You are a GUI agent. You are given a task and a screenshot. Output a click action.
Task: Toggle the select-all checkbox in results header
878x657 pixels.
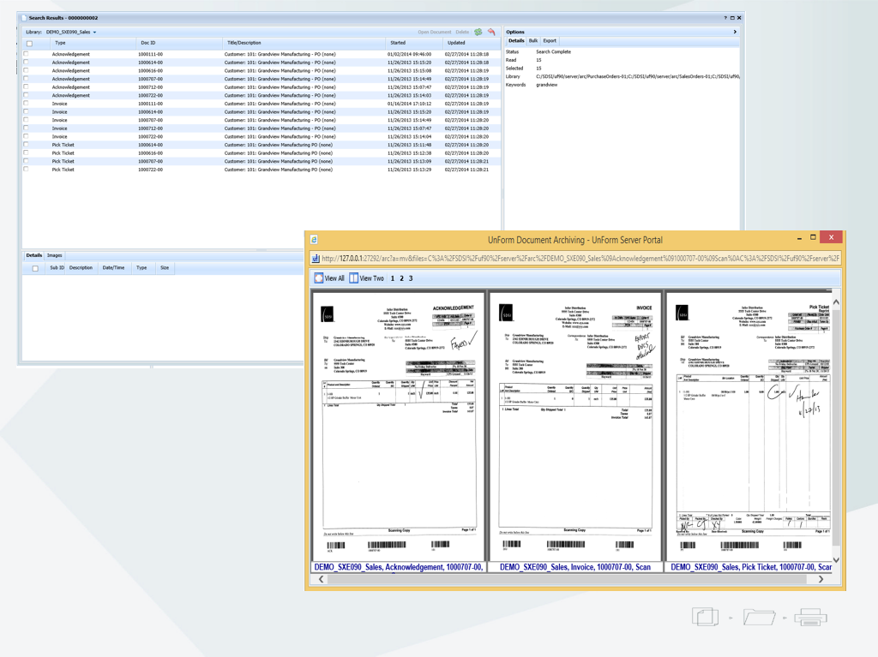30,44
